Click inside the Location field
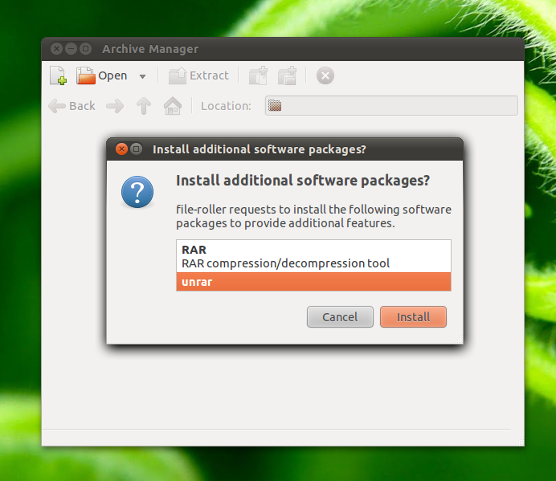The image size is (556, 481). click(x=391, y=106)
